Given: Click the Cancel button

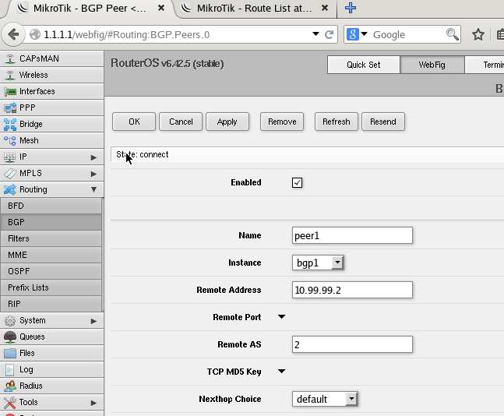Looking at the screenshot, I should click(181, 122).
